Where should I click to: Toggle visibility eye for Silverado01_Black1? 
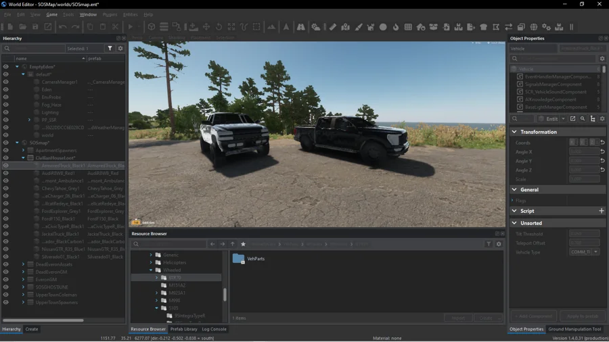6,257
